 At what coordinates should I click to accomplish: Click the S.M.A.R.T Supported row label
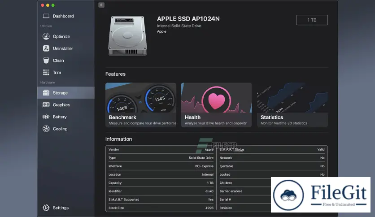coord(124,200)
